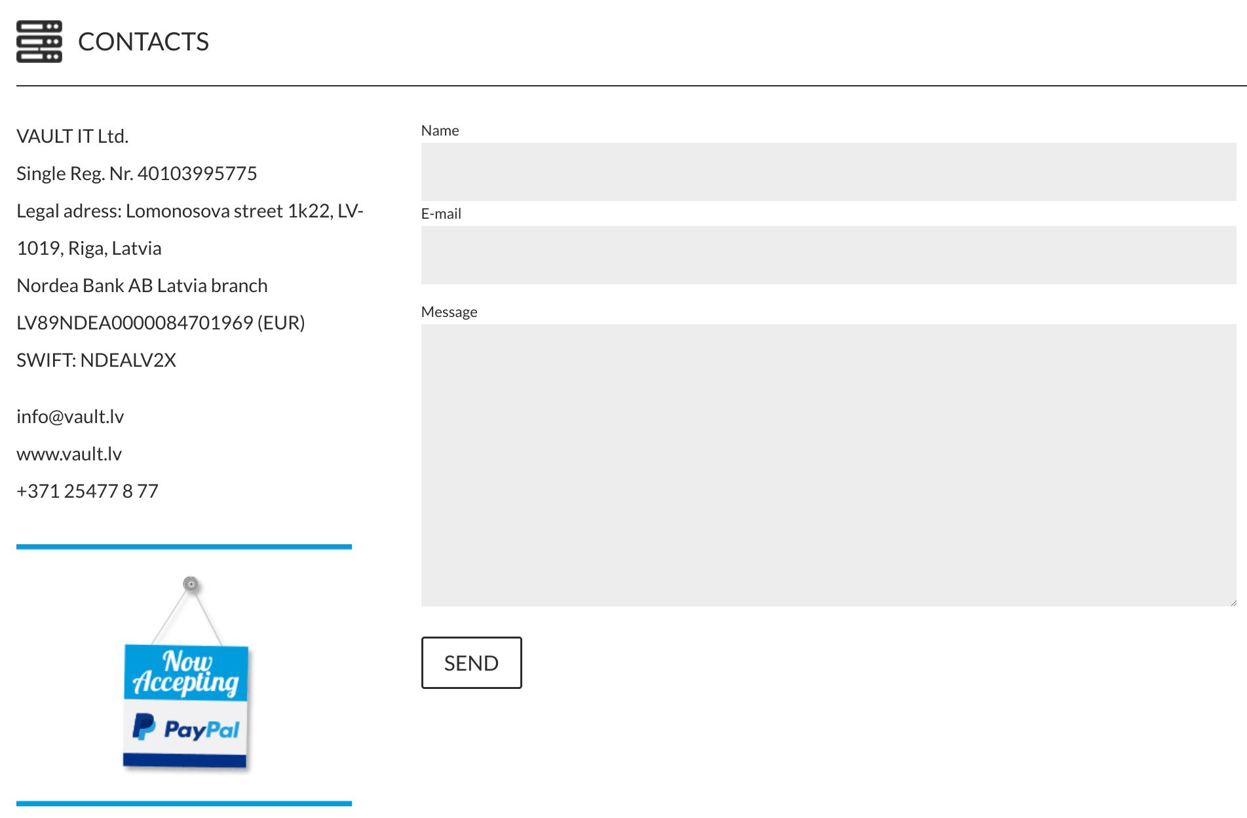
Task: Click the Nordea Bank AB Latvia branch text
Action: [x=142, y=286]
